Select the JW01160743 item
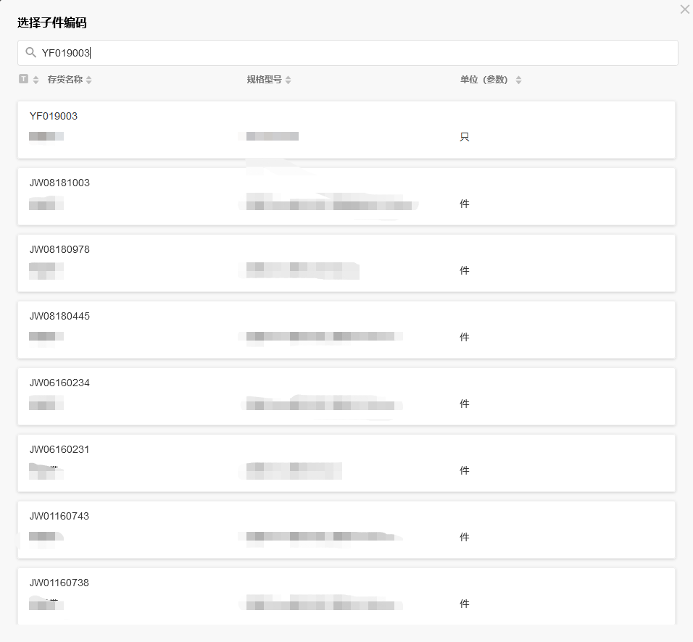The height and width of the screenshot is (642, 693). (346, 530)
